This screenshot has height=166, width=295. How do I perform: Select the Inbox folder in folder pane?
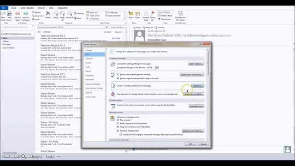pyautogui.click(x=17, y=38)
